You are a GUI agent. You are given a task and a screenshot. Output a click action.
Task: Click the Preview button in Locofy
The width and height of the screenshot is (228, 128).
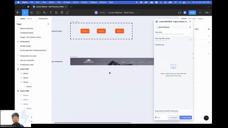(x=173, y=118)
